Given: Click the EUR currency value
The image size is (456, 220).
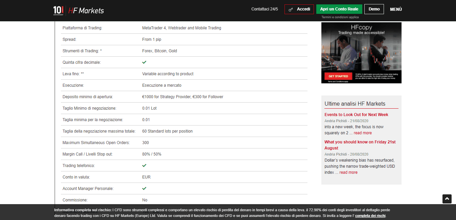Looking at the screenshot, I should [146, 177].
